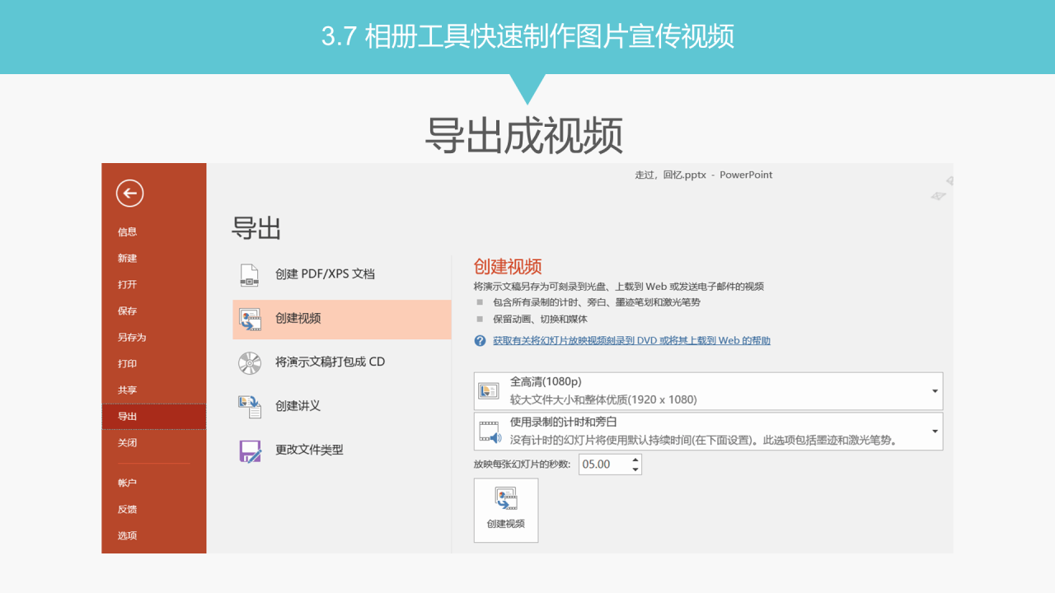Click the 全高清(1080p) quality slide icon
Screen dimensions: 1055x593
coord(489,391)
